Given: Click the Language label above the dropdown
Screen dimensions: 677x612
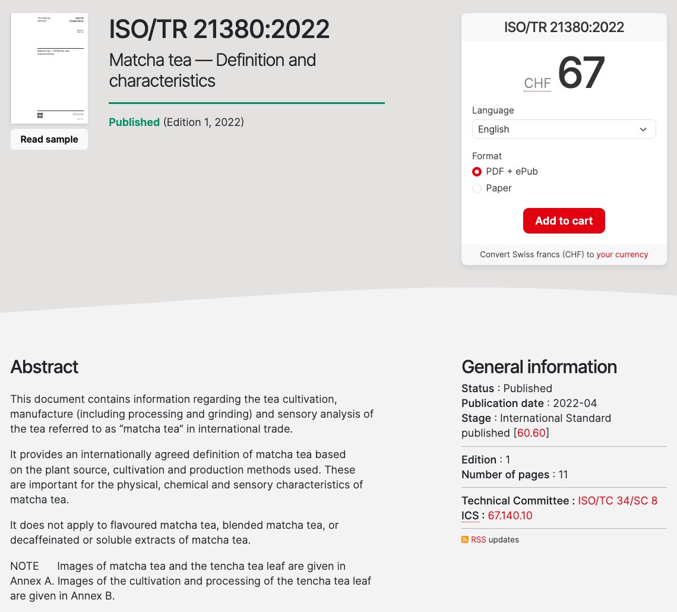Looking at the screenshot, I should click(x=493, y=110).
